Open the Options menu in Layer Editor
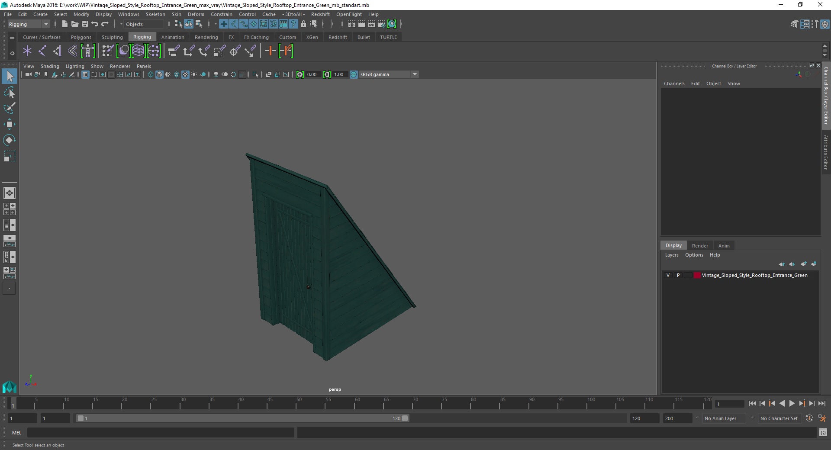Screen dimensions: 831x450 (694, 255)
